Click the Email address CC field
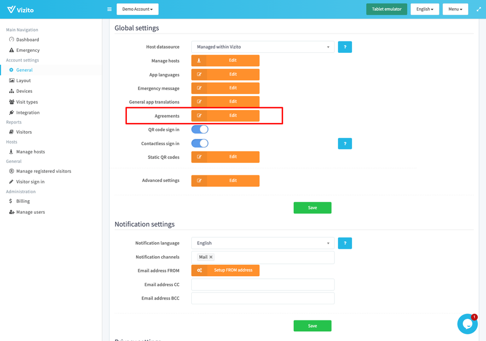 pyautogui.click(x=262, y=284)
